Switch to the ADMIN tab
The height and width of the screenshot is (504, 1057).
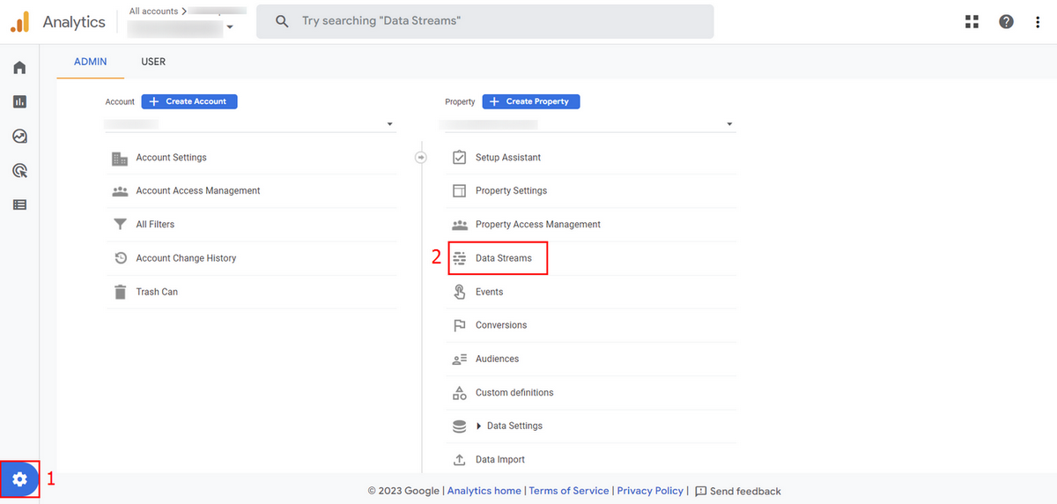point(91,62)
